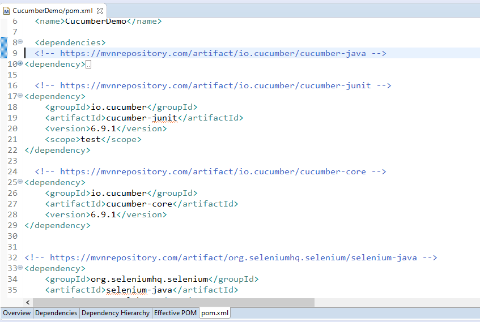
Task: Open the Dependency Hierarchy tab
Action: (116, 313)
